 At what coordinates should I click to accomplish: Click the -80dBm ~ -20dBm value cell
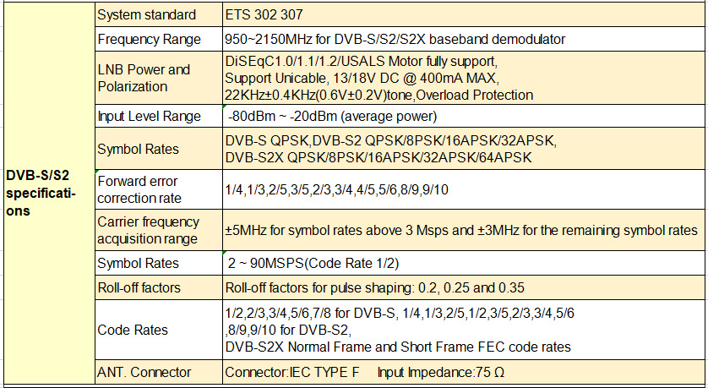click(461, 116)
